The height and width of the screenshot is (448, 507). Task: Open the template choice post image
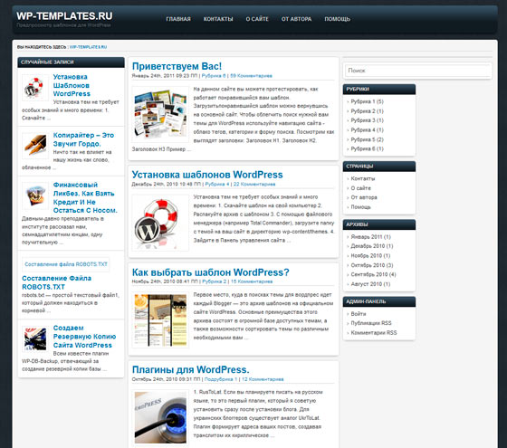pos(160,320)
